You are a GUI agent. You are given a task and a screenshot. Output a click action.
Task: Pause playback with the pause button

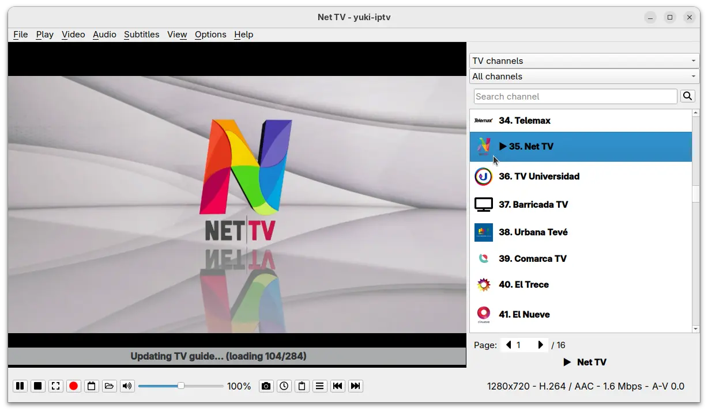point(20,386)
